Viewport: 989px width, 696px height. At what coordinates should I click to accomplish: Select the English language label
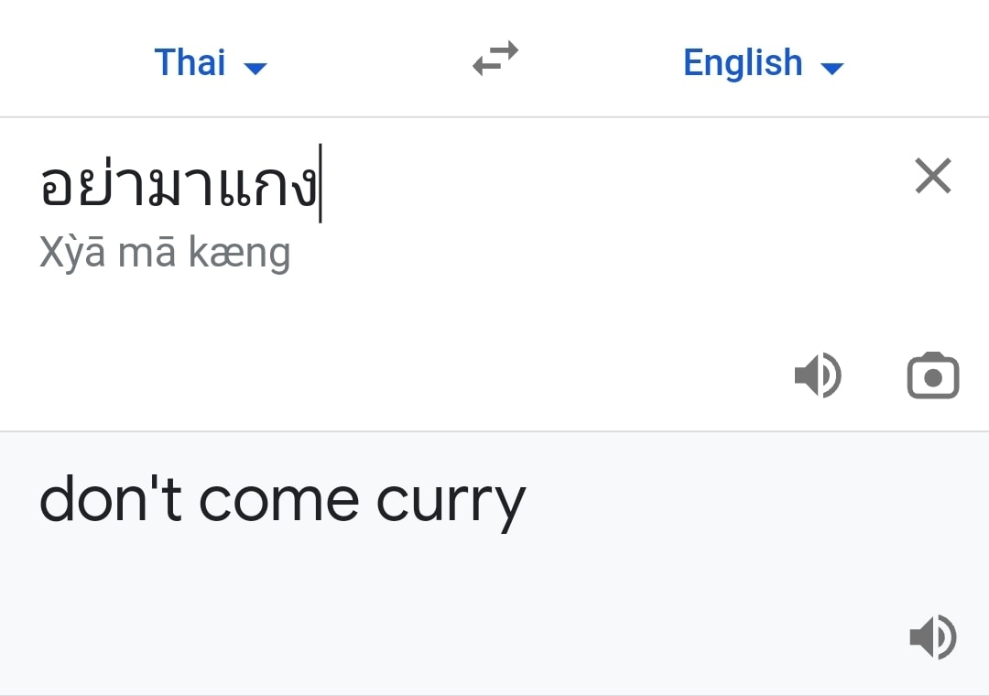click(743, 62)
